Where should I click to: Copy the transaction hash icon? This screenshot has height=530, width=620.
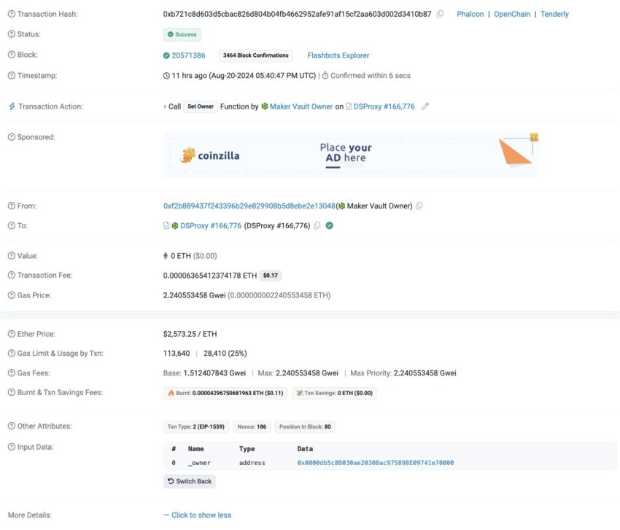point(440,15)
